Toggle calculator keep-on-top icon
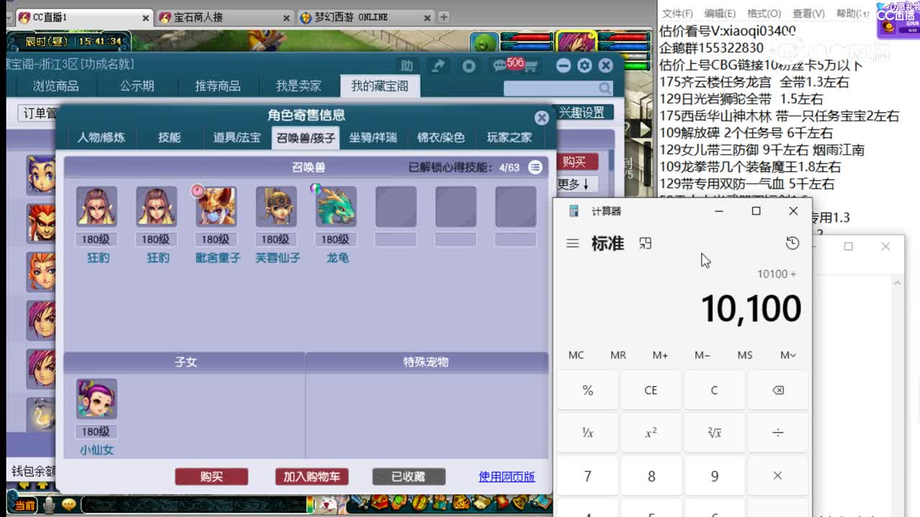This screenshot has width=920, height=517. 645,243
